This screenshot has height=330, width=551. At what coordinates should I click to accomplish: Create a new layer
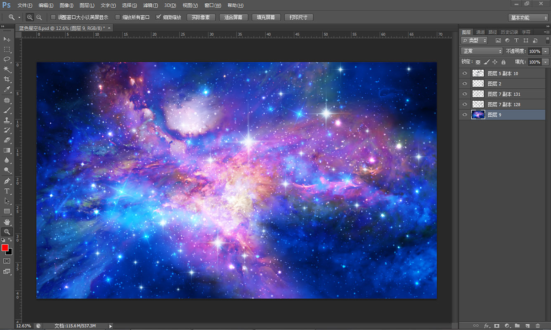[x=527, y=326]
